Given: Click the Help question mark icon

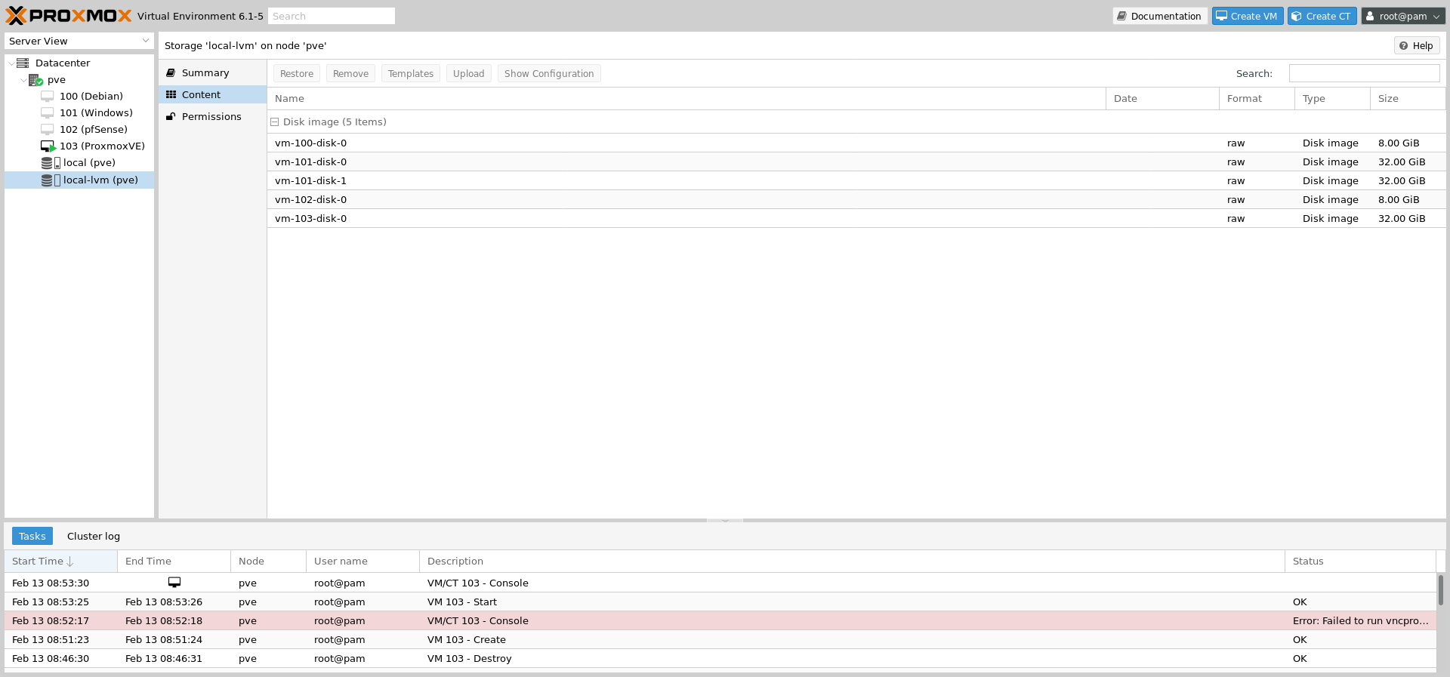Looking at the screenshot, I should click(x=1404, y=46).
